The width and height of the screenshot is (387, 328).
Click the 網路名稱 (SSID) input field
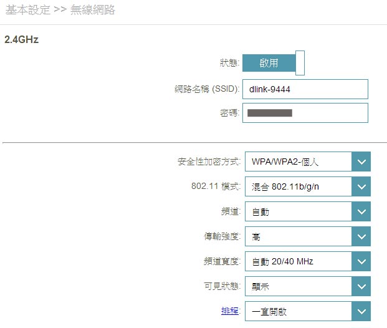pyautogui.click(x=305, y=89)
